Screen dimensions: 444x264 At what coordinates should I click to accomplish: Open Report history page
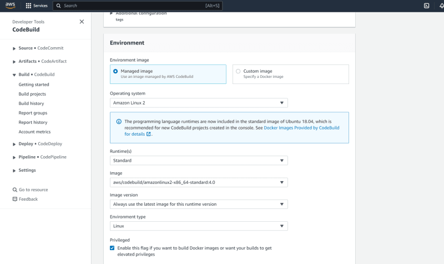[x=33, y=122]
